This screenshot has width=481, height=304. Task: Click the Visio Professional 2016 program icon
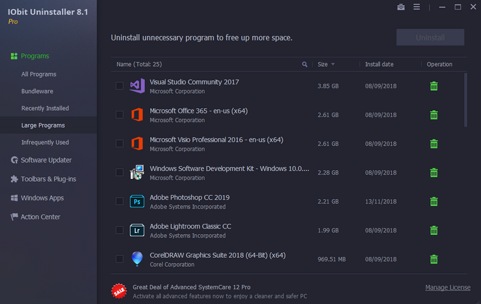(x=137, y=143)
